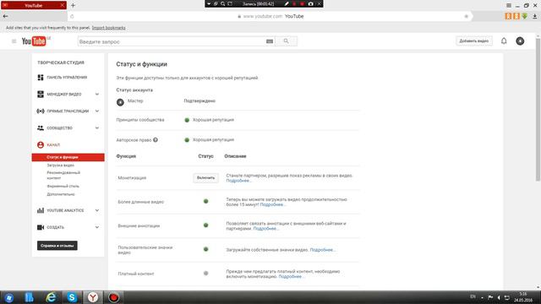The width and height of the screenshot is (541, 304).
Task: Click green status dot for Более длинные видео
Action: [205, 201]
